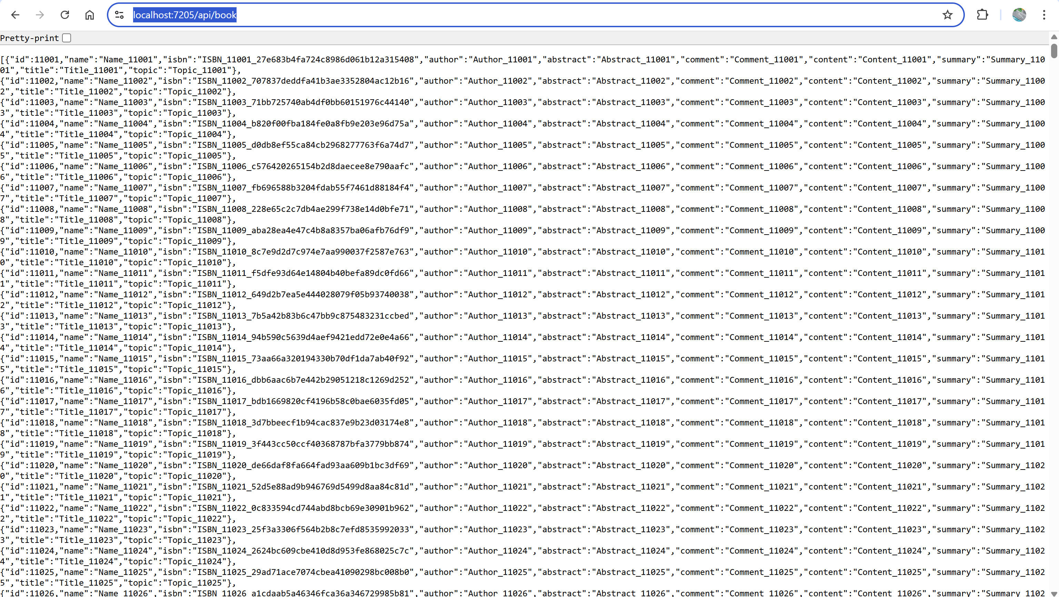This screenshot has height=597, width=1059.
Task: Open the Extensions puzzle icon
Action: click(982, 15)
